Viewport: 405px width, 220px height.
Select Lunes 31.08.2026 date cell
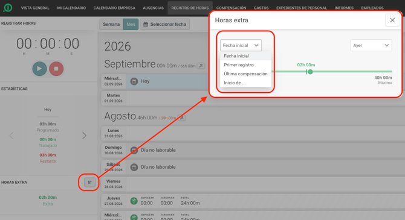click(114, 133)
